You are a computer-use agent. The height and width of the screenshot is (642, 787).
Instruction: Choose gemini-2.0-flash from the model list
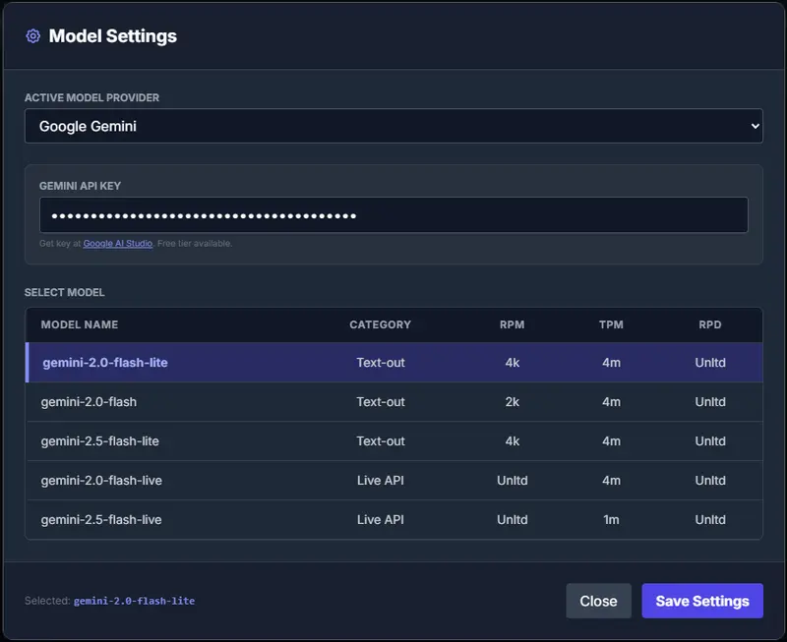click(89, 402)
